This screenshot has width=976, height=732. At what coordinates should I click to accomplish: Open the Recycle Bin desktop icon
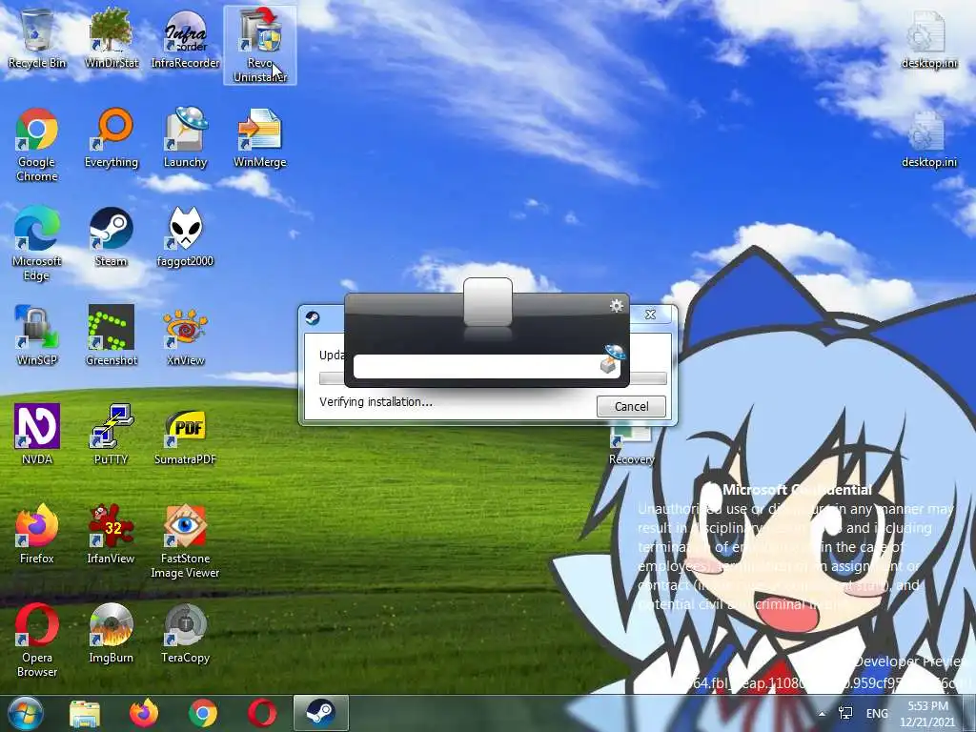pos(37,38)
